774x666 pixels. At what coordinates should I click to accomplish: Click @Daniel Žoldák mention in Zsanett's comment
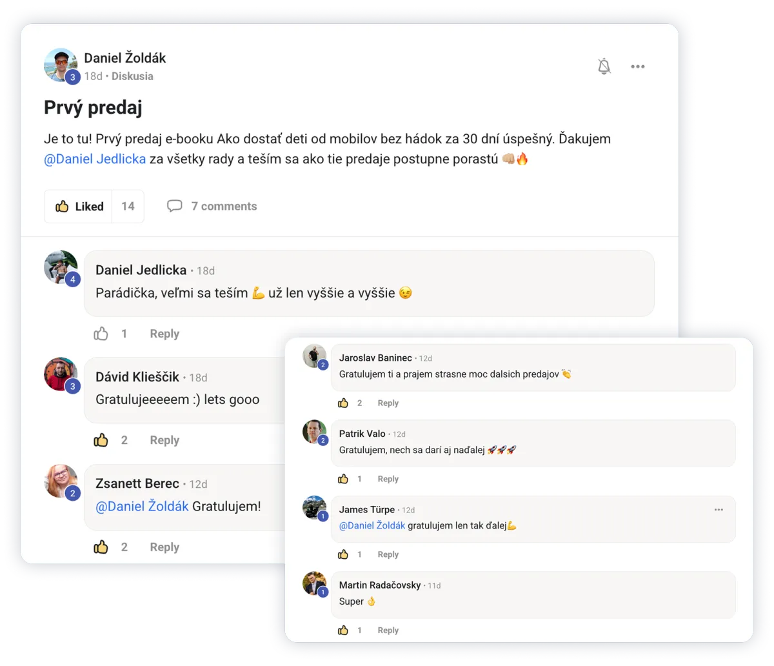coord(142,507)
